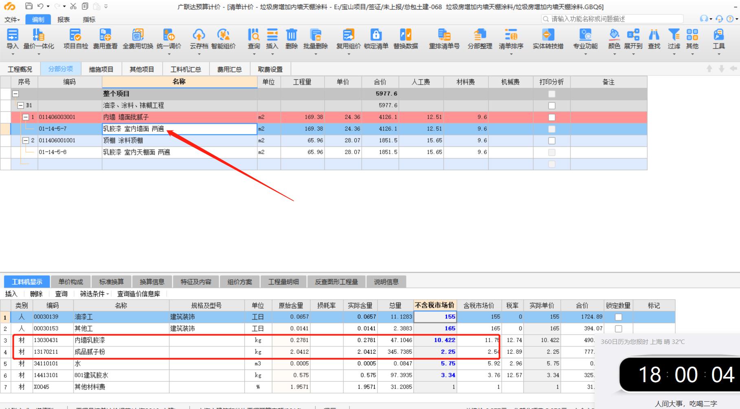Click the 名称 cell 乳胶漆 室内天棚面 两遍
The width and height of the screenshot is (740, 409).
[180, 152]
